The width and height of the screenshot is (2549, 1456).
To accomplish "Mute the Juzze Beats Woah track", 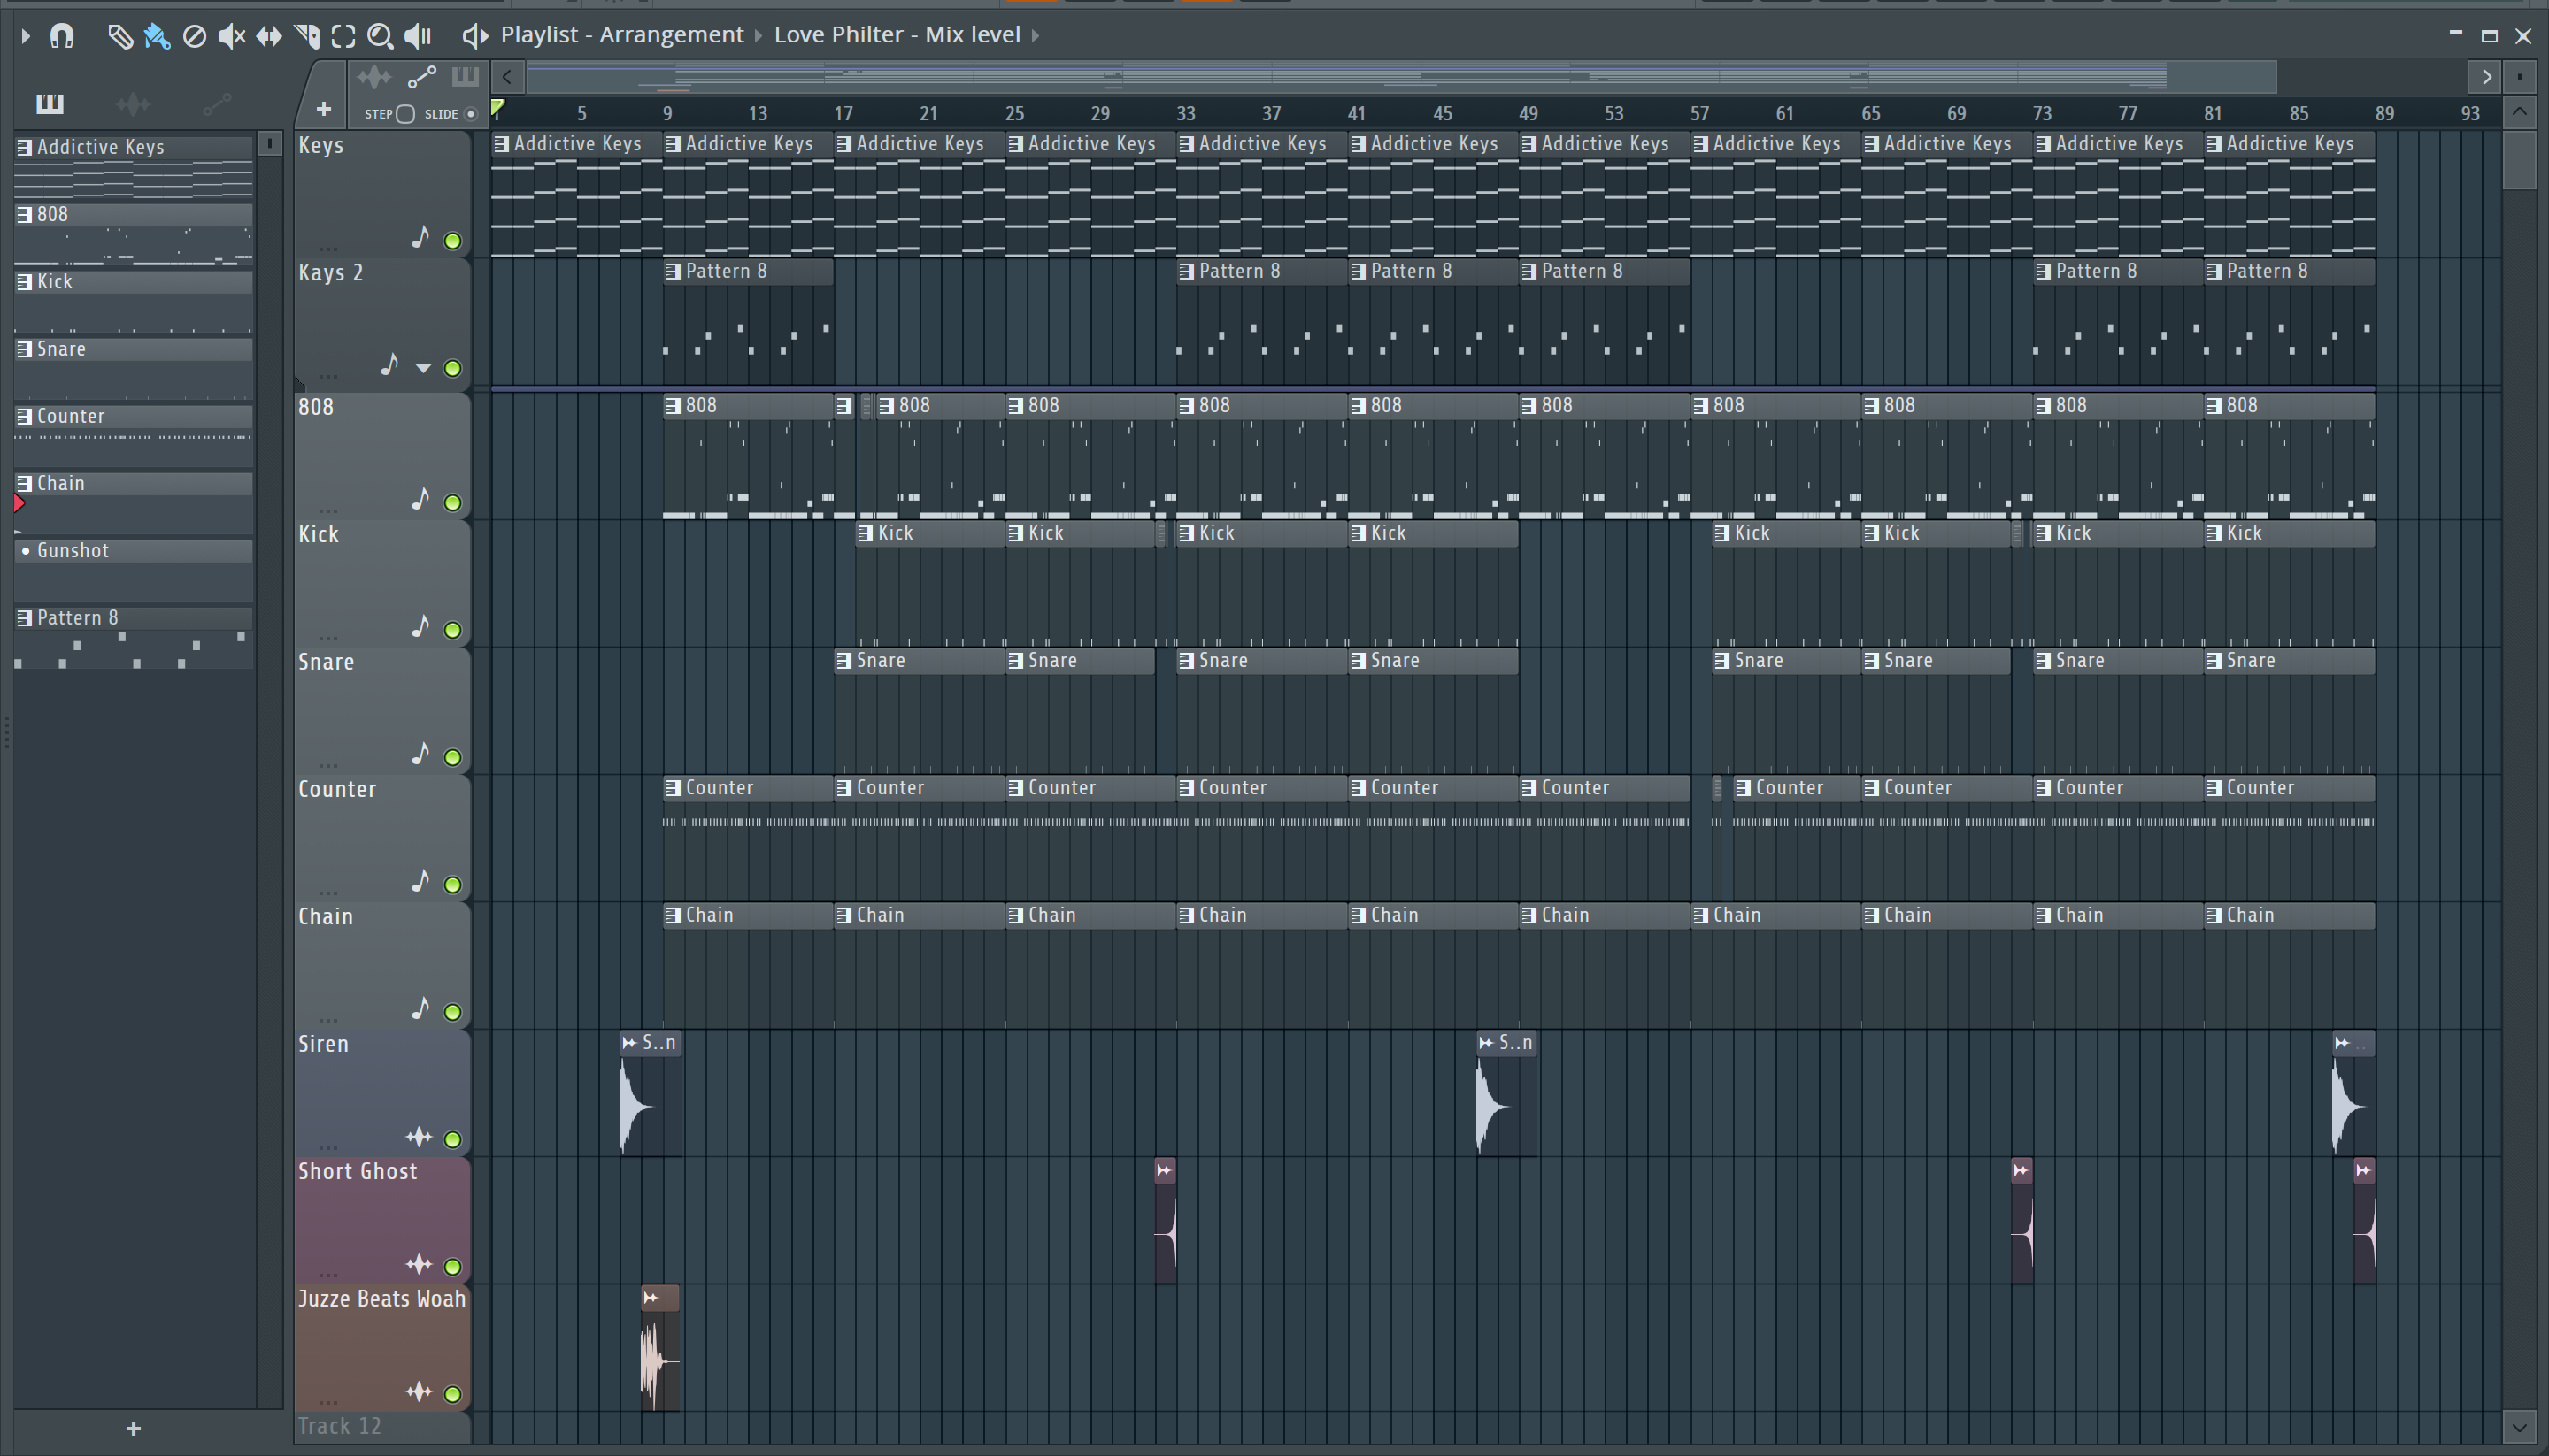I will pyautogui.click(x=452, y=1395).
